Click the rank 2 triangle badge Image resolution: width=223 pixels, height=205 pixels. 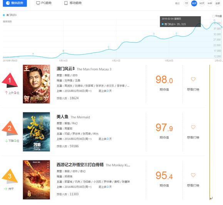pos(10,128)
